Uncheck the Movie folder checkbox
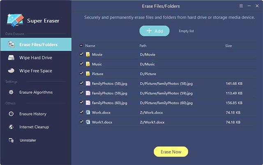The image size is (263, 165). pos(81,54)
